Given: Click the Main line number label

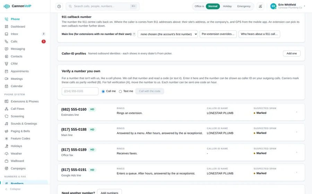Looking at the screenshot, I should [67, 135].
